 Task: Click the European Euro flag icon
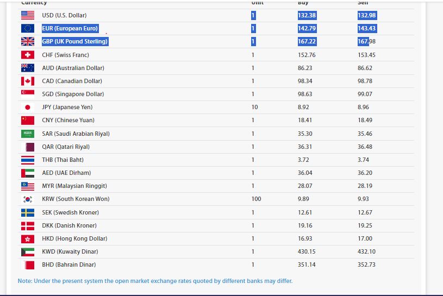click(x=27, y=28)
